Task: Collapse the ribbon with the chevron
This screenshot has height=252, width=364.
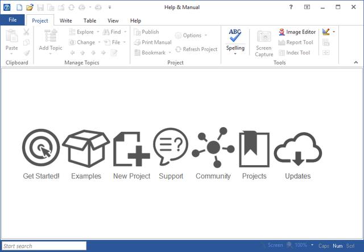Action: click(355, 62)
